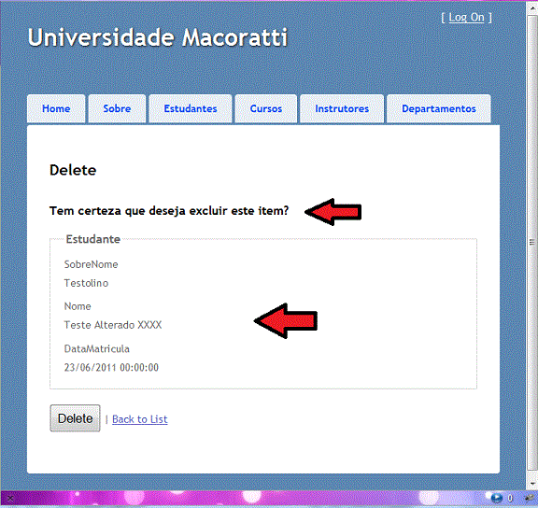Viewport: 538px width, 508px height.
Task: Click the red arrow beside the confirmation question
Action: click(x=333, y=212)
